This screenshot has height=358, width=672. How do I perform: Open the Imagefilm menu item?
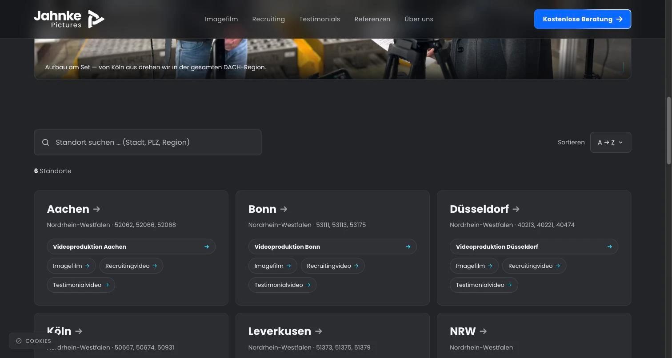[221, 19]
